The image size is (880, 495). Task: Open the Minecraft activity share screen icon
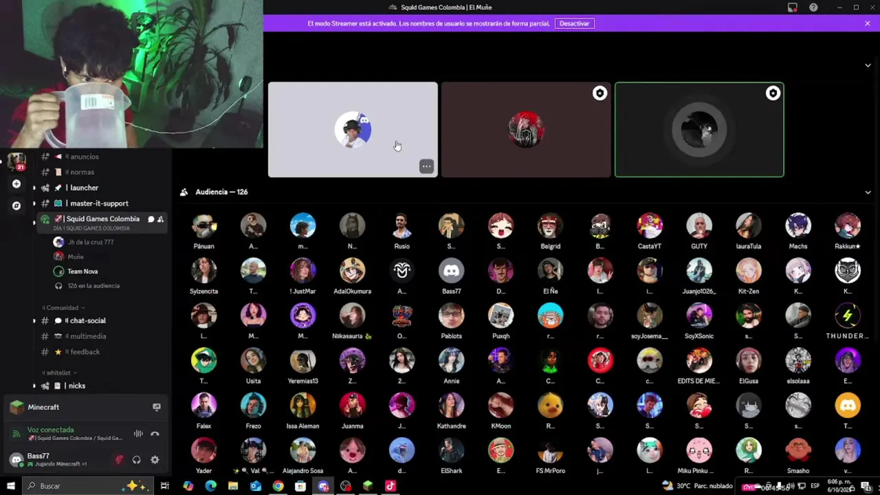click(x=157, y=407)
